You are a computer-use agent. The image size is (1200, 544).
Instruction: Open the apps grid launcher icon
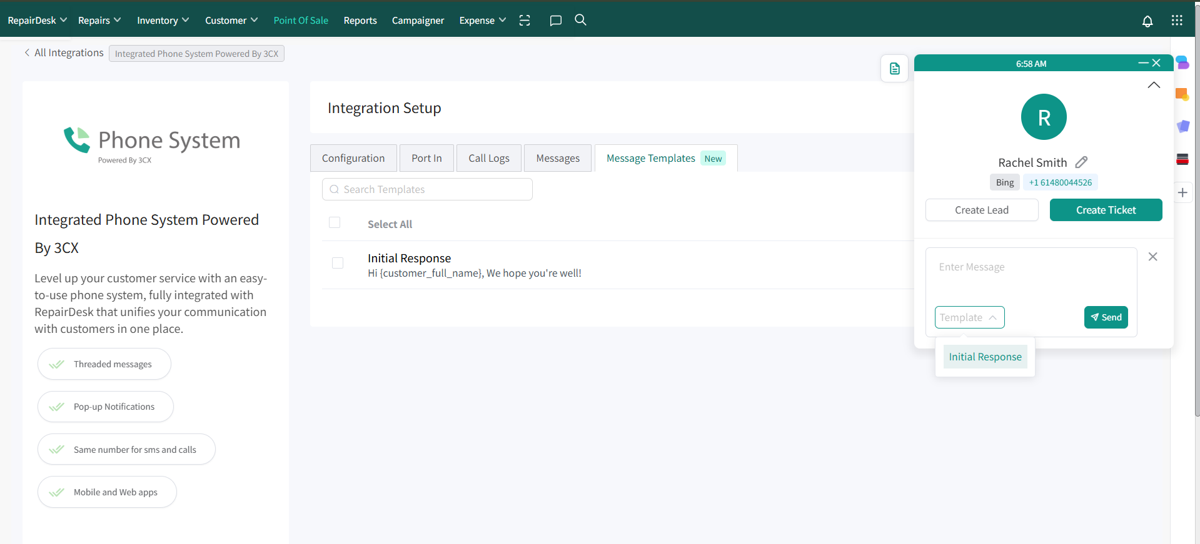(1176, 21)
